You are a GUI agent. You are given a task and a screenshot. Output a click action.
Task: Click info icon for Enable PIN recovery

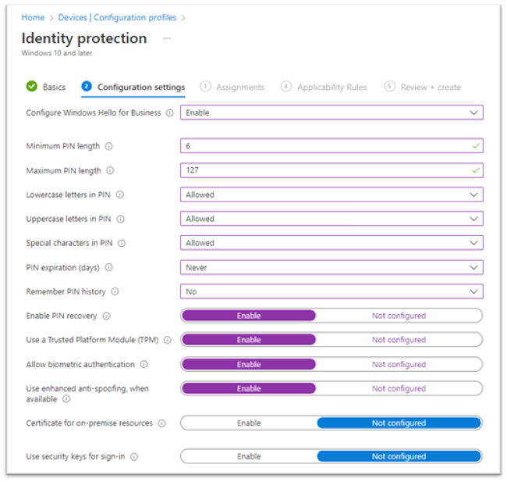click(106, 316)
